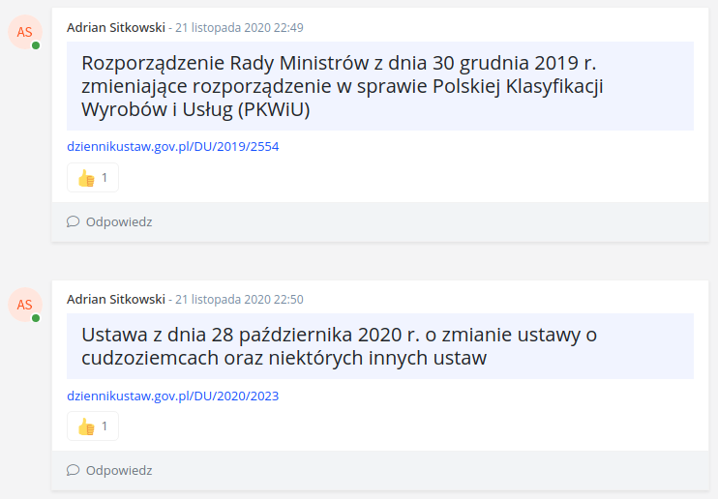Viewport: 718px width, 499px height.
Task: Click the thumbs-up icon on the PKWiU post
Action: (x=86, y=178)
